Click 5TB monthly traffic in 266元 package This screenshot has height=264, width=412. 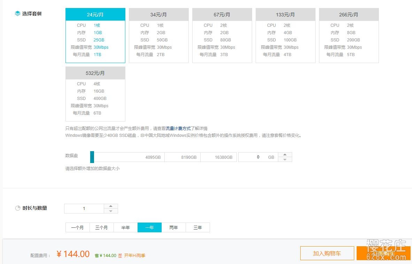(x=351, y=55)
